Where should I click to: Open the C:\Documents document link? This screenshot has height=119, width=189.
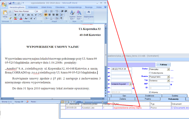click(x=180, y=108)
